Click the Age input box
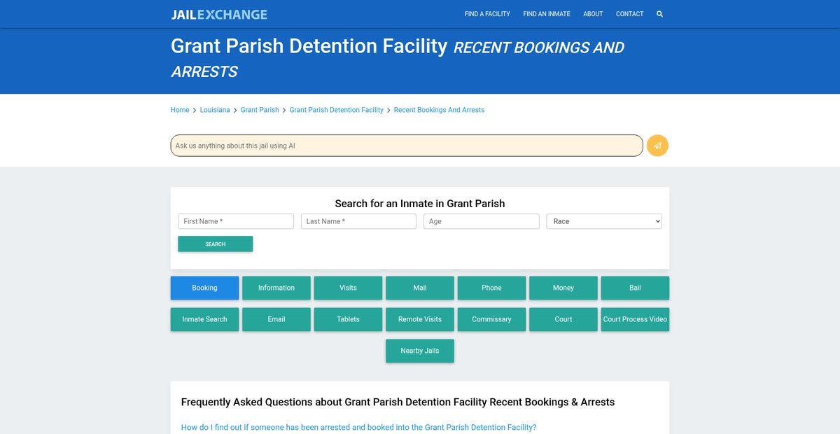 pos(481,221)
